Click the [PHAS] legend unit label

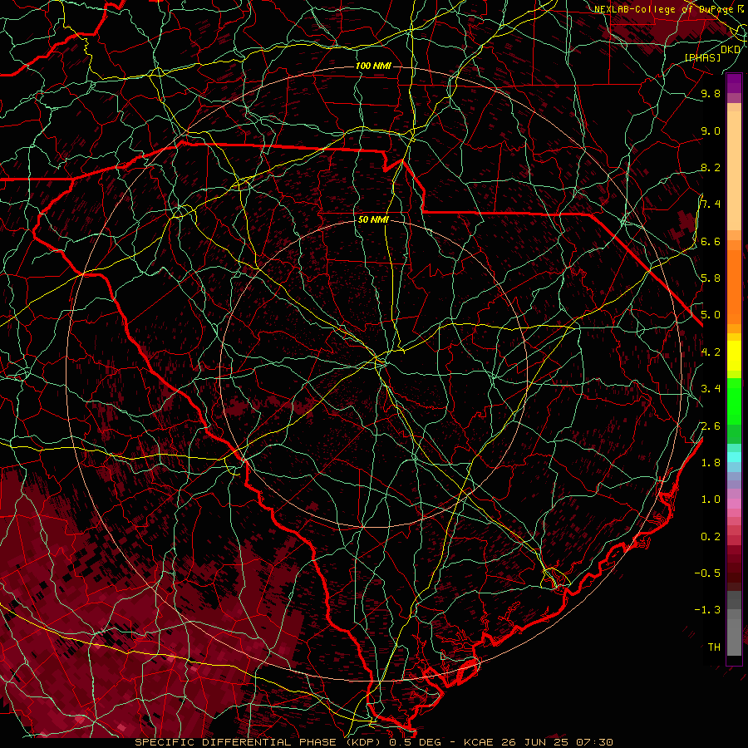click(x=703, y=57)
